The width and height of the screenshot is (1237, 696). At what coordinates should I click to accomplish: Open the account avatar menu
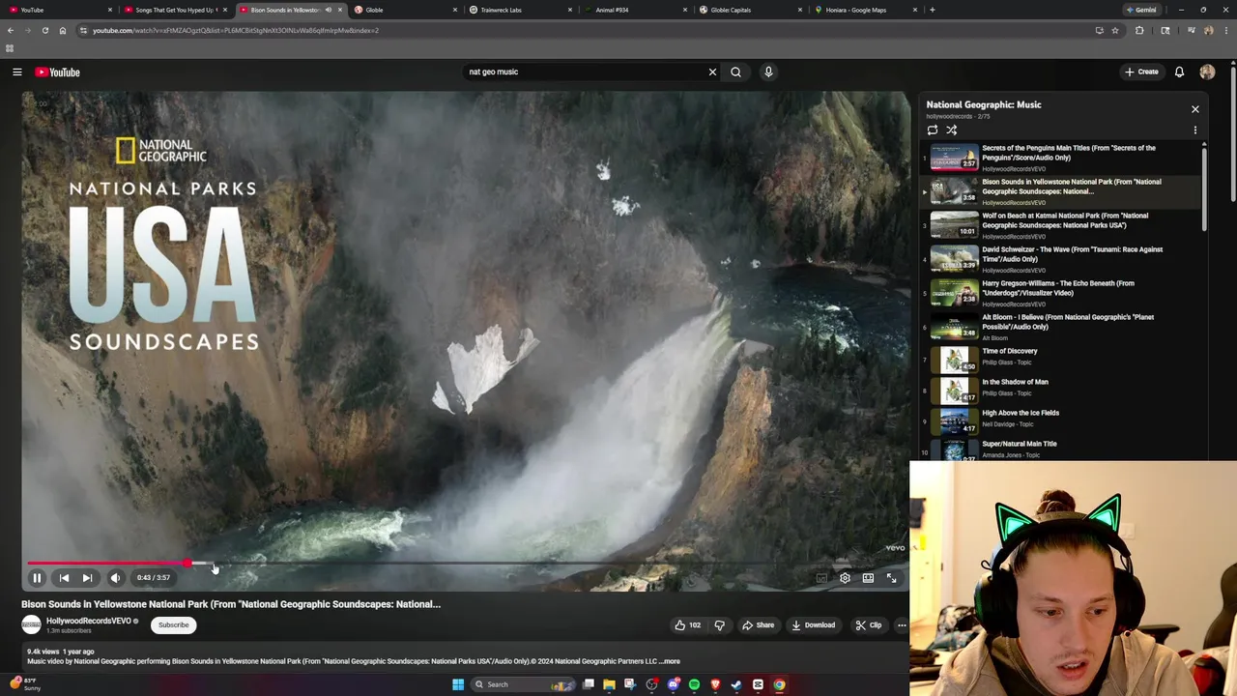click(1207, 72)
